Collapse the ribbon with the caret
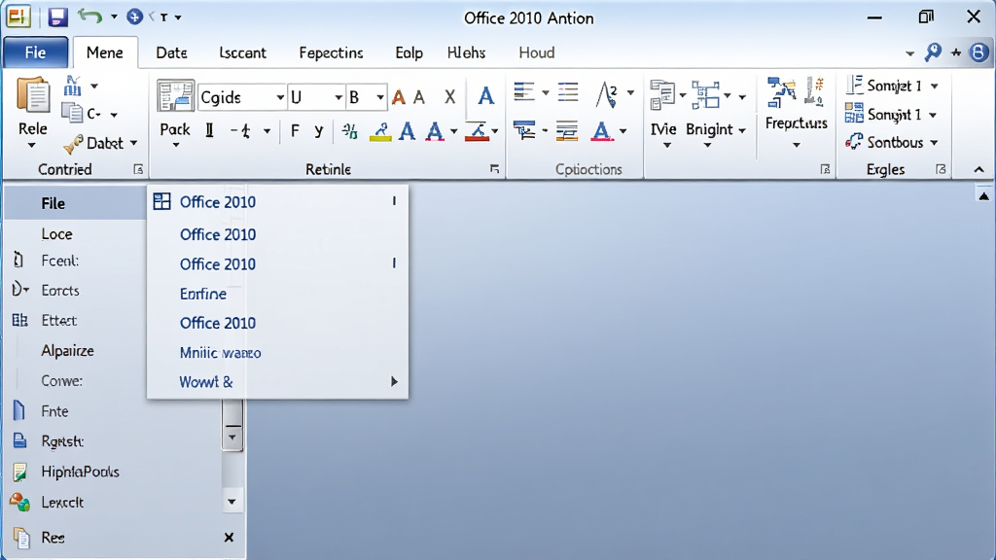This screenshot has height=560, width=996. coord(978,169)
